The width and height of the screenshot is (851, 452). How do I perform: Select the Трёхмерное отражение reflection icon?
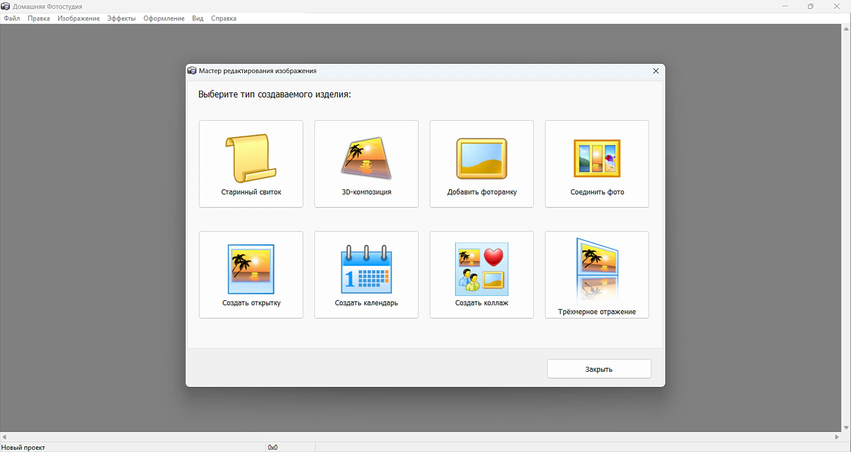[x=597, y=269]
